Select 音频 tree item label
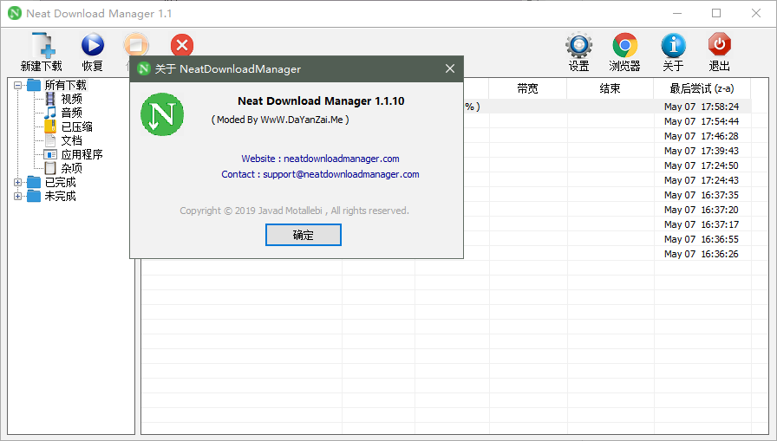The width and height of the screenshot is (777, 441). click(x=71, y=113)
